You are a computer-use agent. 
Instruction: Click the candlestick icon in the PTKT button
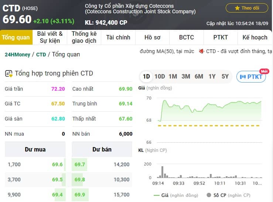(243, 77)
